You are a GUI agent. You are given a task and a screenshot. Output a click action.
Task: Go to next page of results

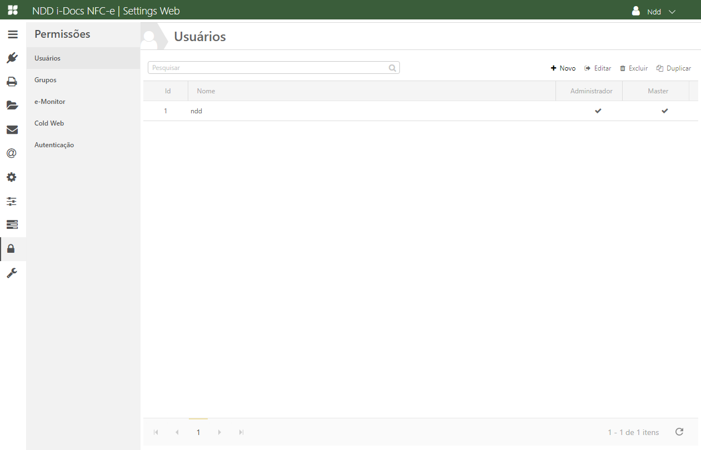pyautogui.click(x=219, y=432)
